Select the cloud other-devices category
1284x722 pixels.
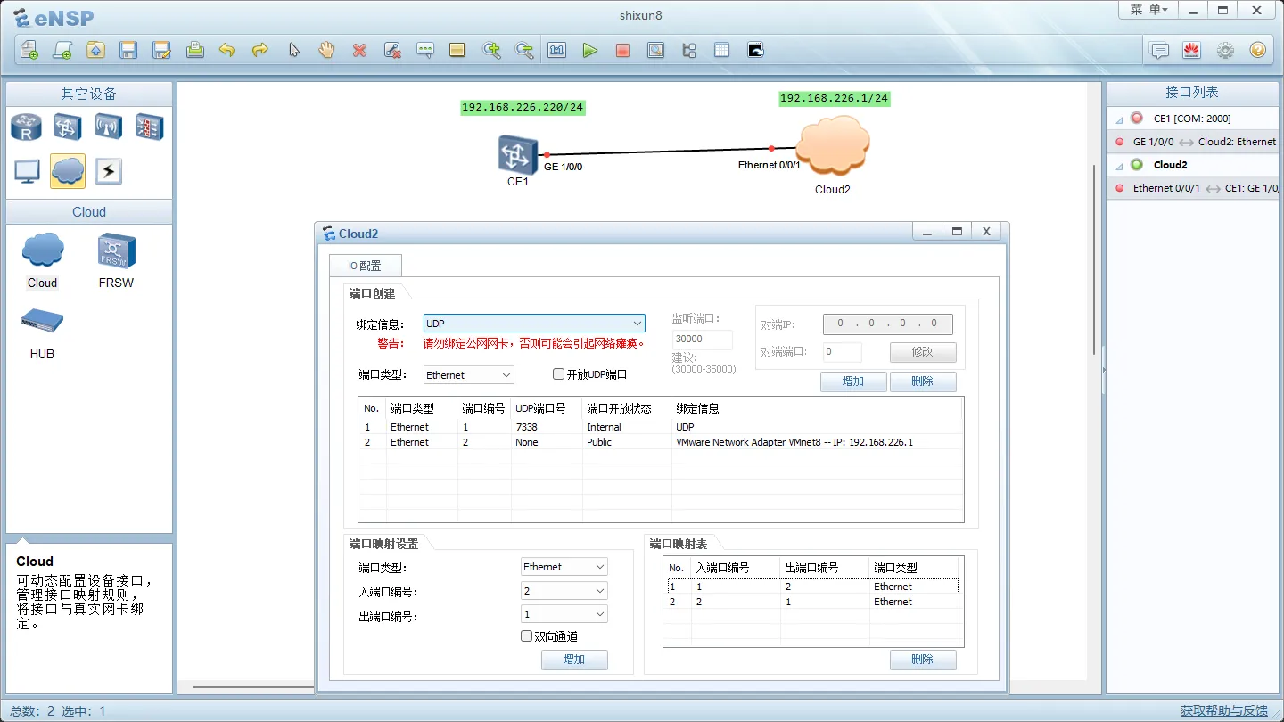coord(68,171)
